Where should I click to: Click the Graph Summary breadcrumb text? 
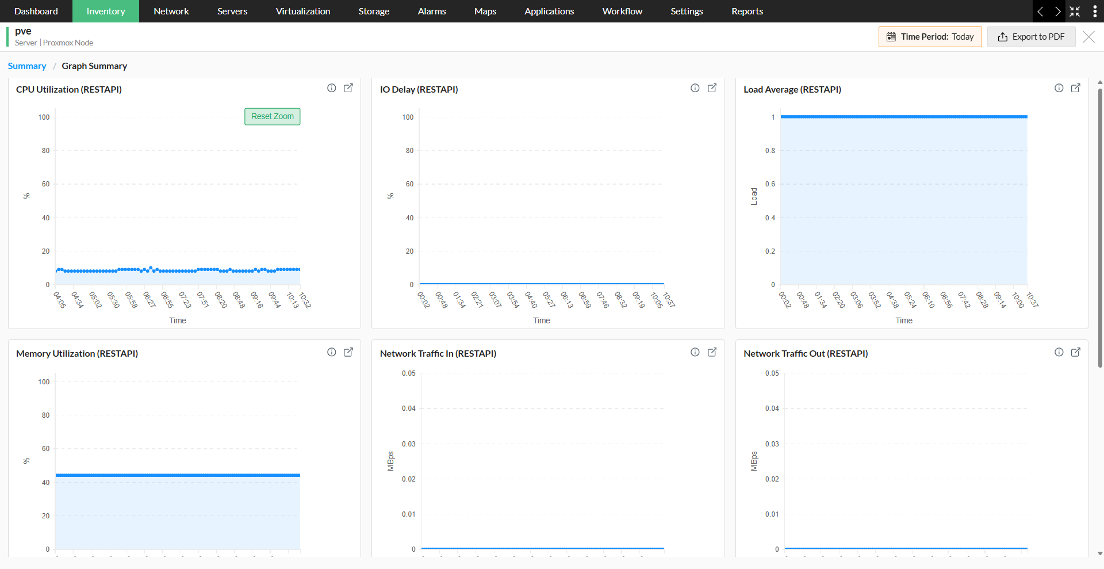pyautogui.click(x=94, y=66)
